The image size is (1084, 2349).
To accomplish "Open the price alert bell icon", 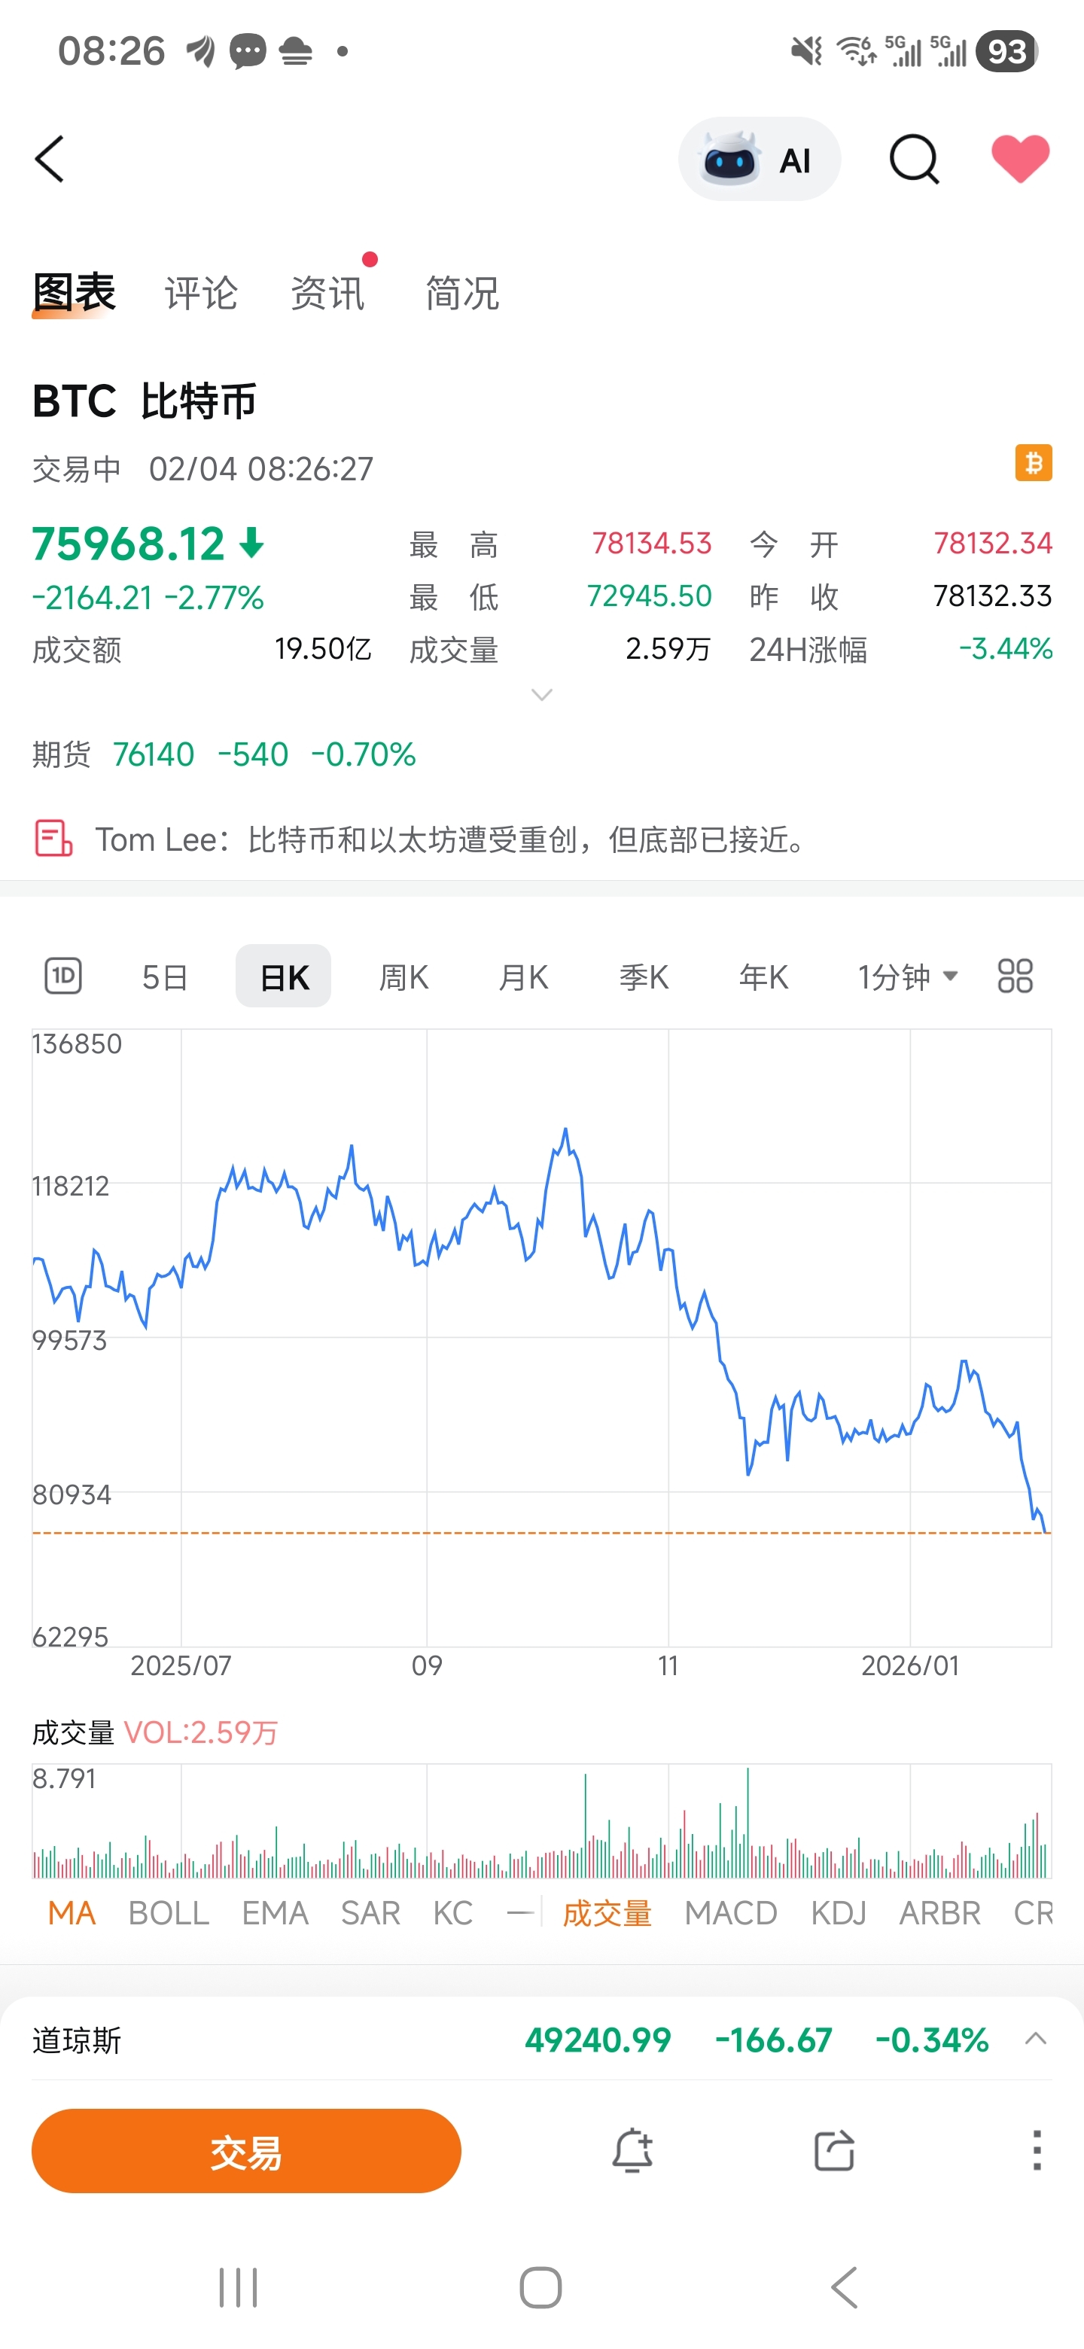I will [x=632, y=2151].
